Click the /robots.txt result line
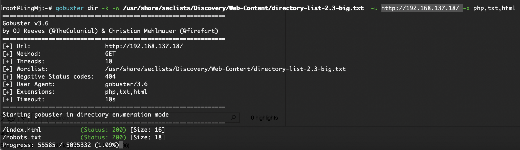This screenshot has width=520, height=150. [x=84, y=137]
